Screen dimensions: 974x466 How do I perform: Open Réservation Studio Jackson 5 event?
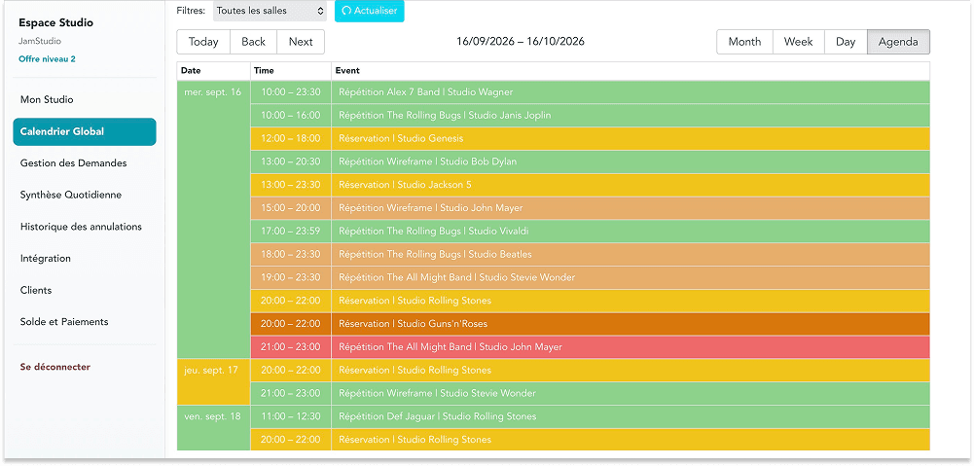coord(631,185)
